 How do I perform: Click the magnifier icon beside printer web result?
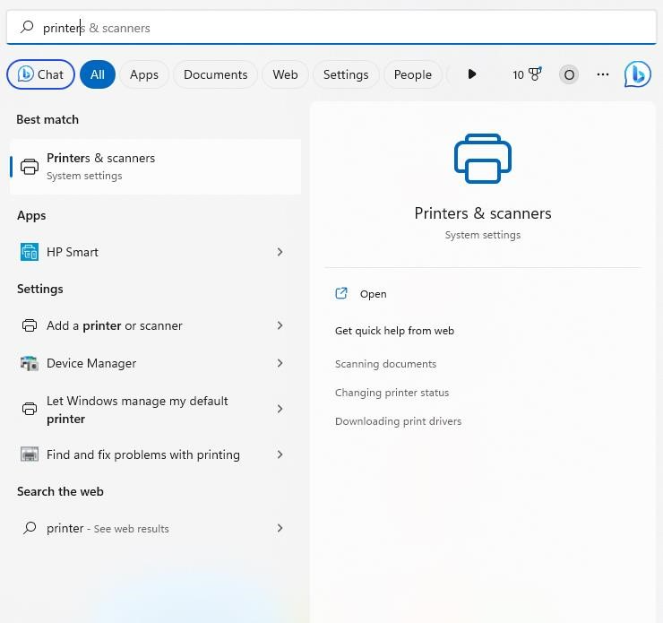(30, 528)
